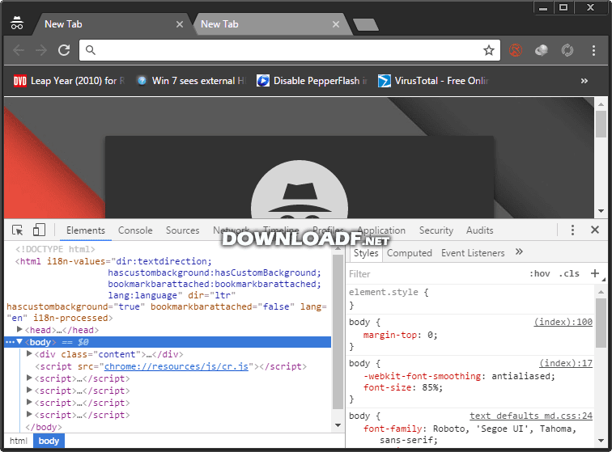Expand the div class content node
The image size is (612, 452).
[x=29, y=353]
